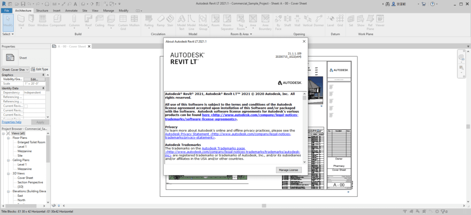Open the work plane Viewer

(x=380, y=21)
